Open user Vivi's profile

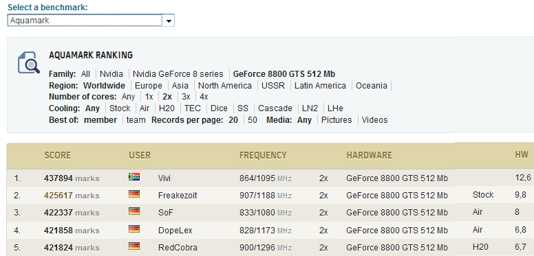pyautogui.click(x=165, y=178)
